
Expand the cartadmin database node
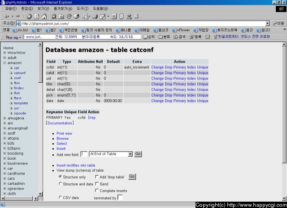click(4, 183)
